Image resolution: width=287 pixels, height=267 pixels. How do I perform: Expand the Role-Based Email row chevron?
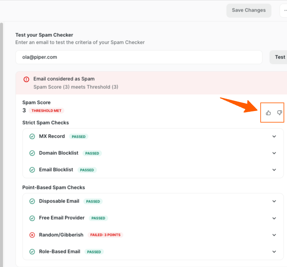pos(274,252)
